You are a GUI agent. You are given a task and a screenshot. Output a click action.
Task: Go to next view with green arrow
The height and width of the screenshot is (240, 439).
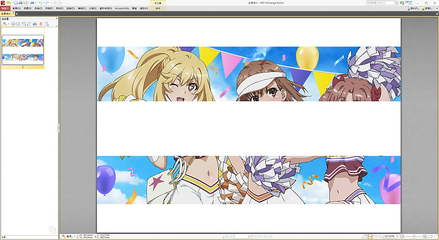[60, 3]
